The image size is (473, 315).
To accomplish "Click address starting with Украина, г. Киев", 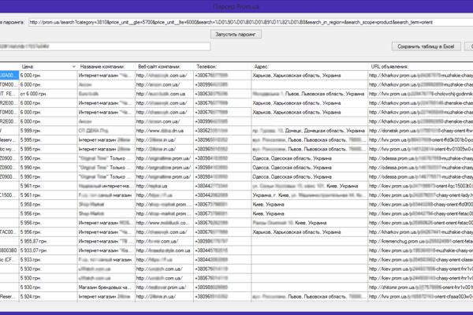I will (310, 195).
